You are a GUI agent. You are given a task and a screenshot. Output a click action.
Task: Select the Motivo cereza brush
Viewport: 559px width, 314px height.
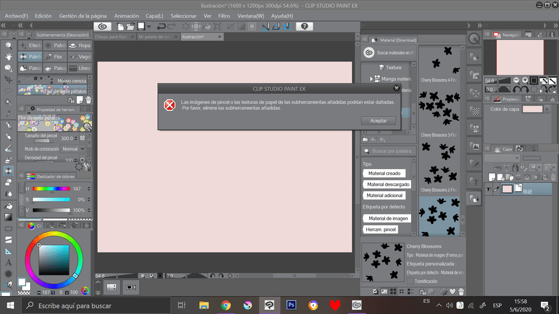point(52,80)
